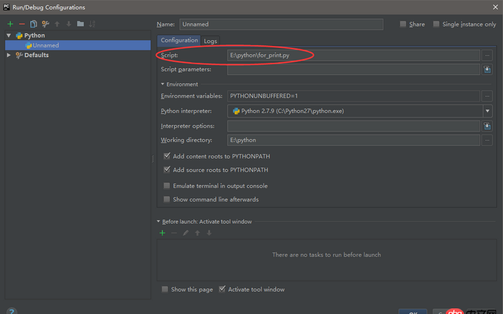Click the red remove configuration minus icon
The image size is (503, 314).
(x=22, y=24)
